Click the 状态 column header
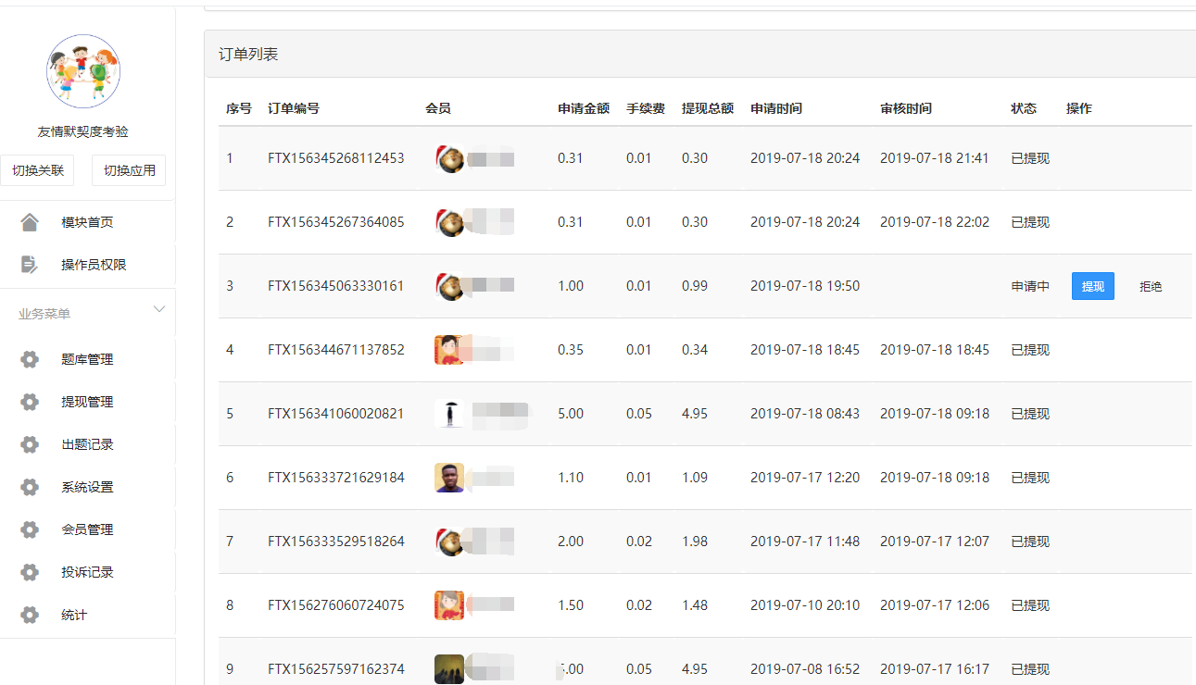The width and height of the screenshot is (1196, 685). 1024,108
